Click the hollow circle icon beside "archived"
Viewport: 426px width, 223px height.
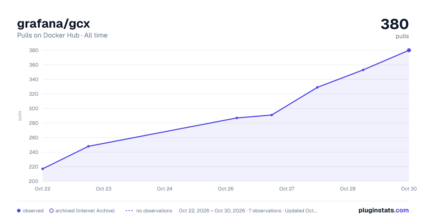51,211
